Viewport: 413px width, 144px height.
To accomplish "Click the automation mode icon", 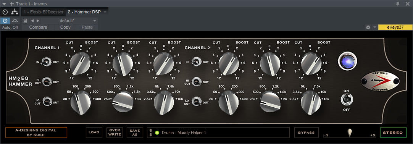I will (15, 21).
